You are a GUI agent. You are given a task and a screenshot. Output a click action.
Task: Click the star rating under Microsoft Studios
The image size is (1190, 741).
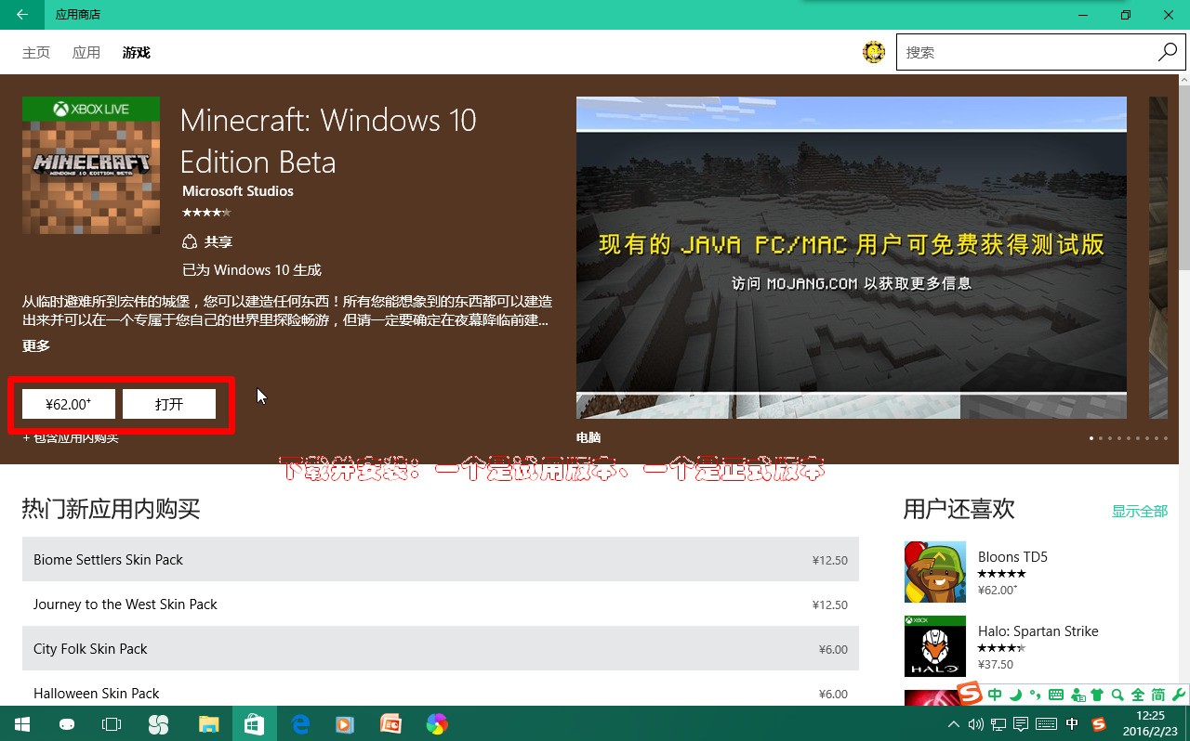coord(206,213)
